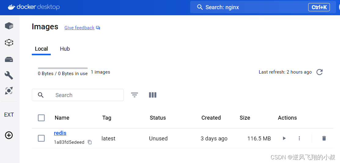Click the '0 Bytes / 0 Bytes in use' text
Screen dimensions: 340x163
tap(63, 74)
